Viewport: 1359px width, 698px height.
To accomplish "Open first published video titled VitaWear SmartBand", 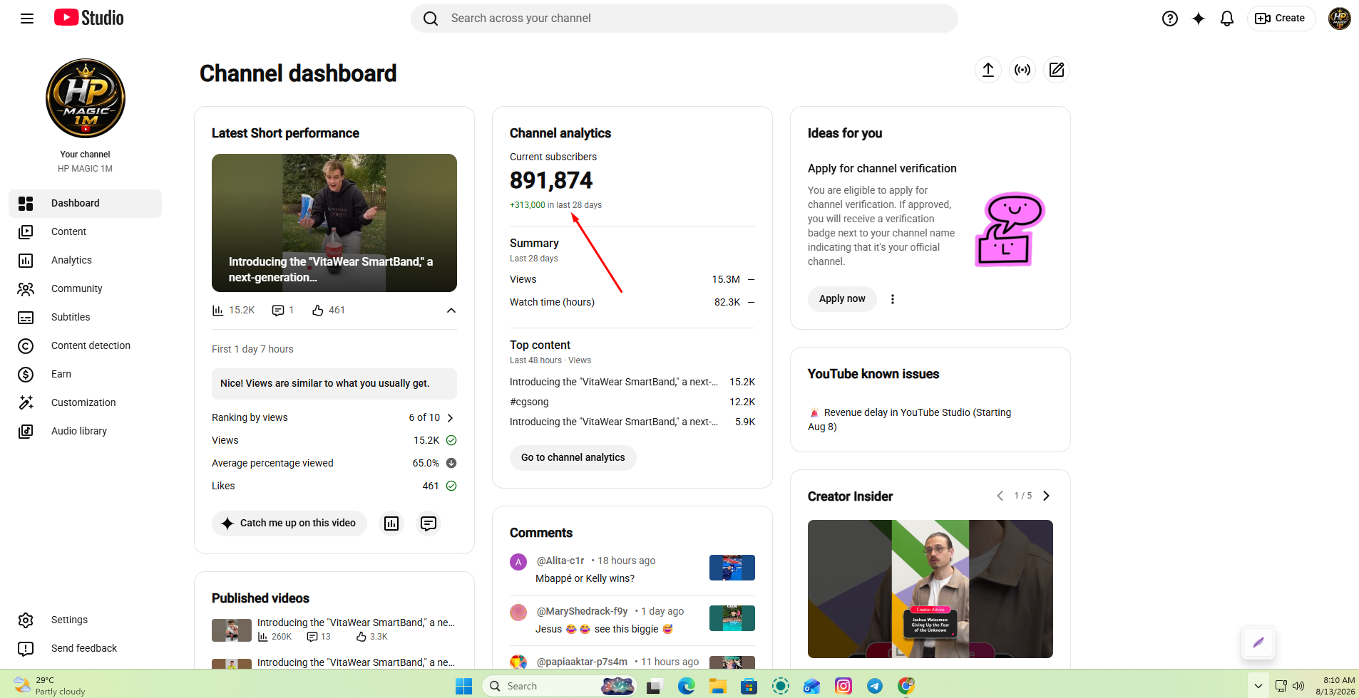I will coord(356,623).
